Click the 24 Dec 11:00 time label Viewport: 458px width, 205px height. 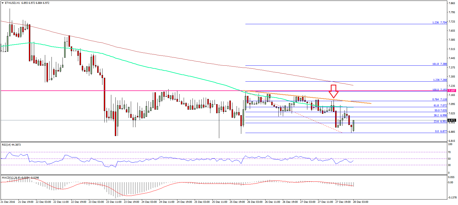[167, 202]
